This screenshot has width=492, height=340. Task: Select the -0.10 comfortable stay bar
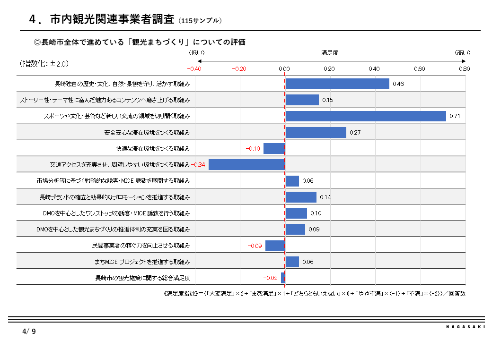click(274, 148)
